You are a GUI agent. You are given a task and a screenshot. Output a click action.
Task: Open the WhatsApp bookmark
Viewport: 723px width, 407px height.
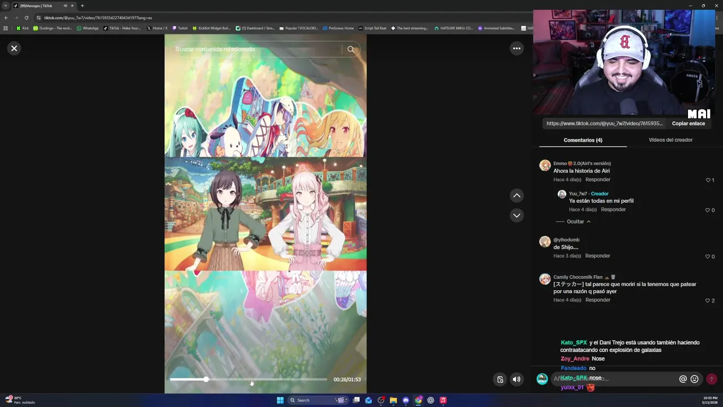coord(88,28)
